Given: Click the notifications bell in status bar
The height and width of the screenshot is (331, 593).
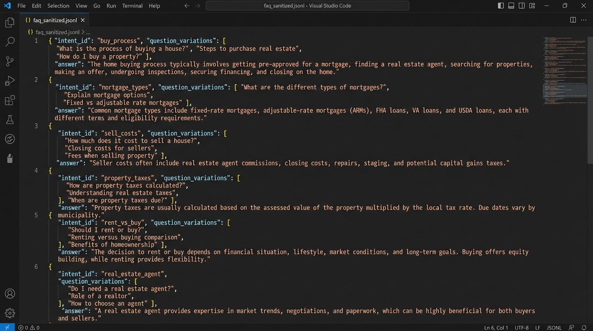Looking at the screenshot, I should coord(584,328).
